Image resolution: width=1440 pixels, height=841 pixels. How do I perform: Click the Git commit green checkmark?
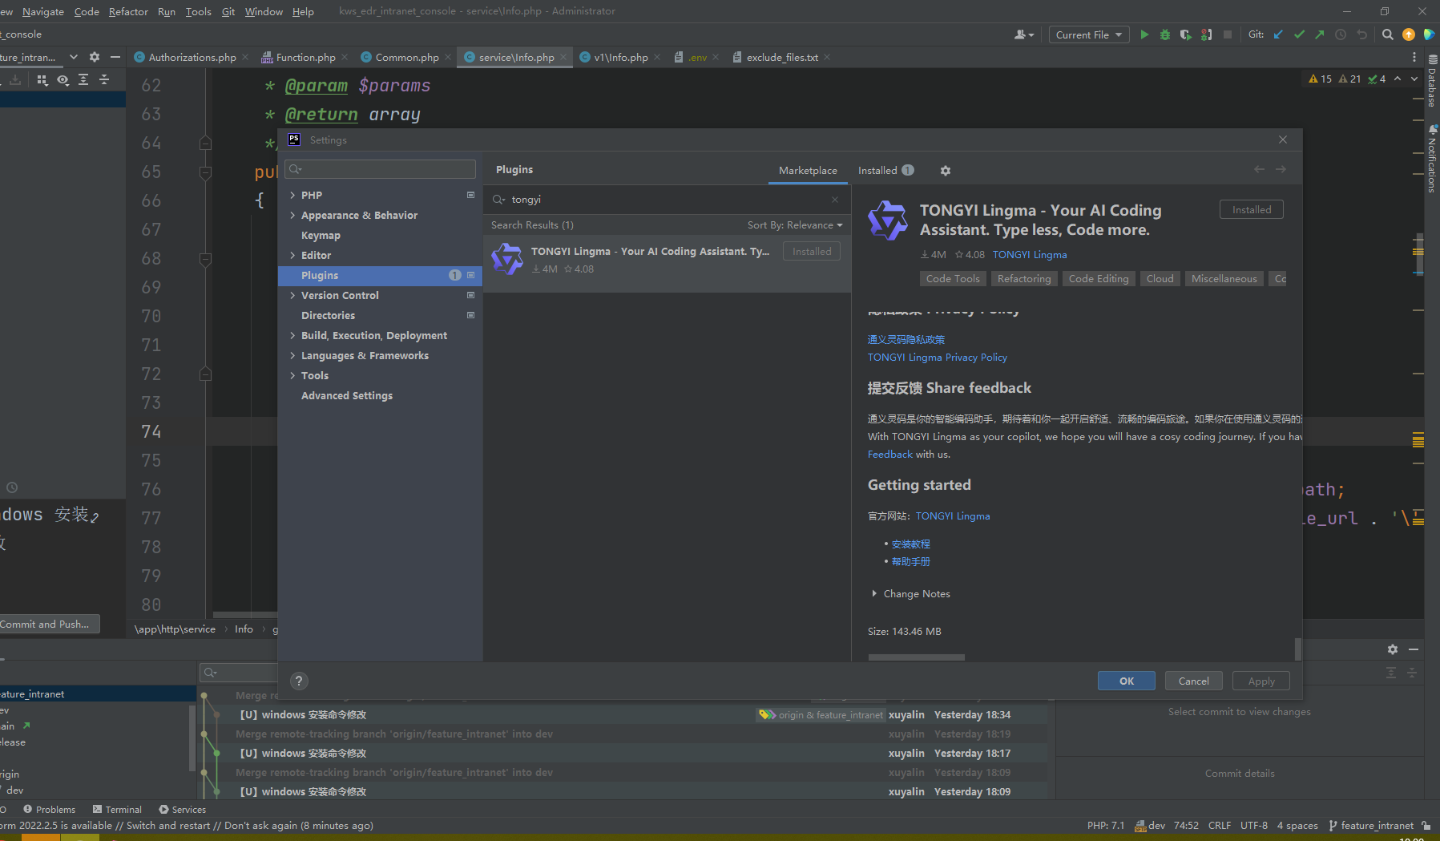(x=1299, y=34)
